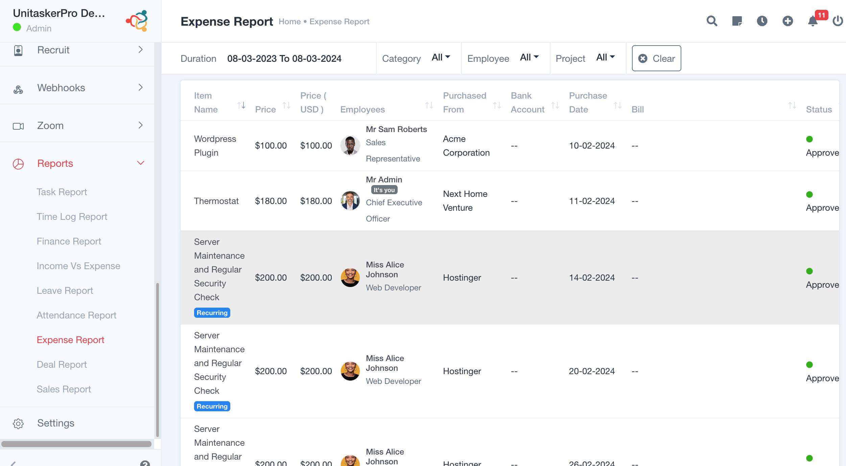846x466 pixels.
Task: Open the notifications bell icon
Action: click(x=813, y=21)
